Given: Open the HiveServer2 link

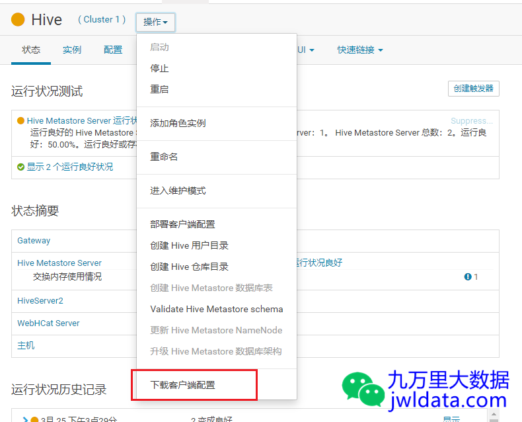Looking at the screenshot, I should [x=40, y=301].
